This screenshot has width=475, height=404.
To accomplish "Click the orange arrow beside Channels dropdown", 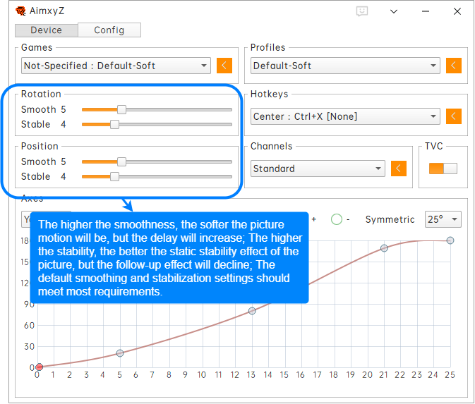I will point(399,169).
